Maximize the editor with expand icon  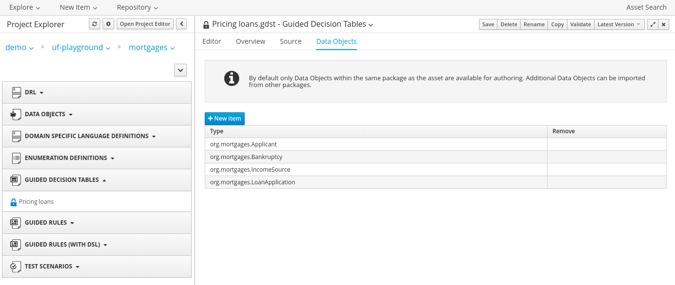653,24
